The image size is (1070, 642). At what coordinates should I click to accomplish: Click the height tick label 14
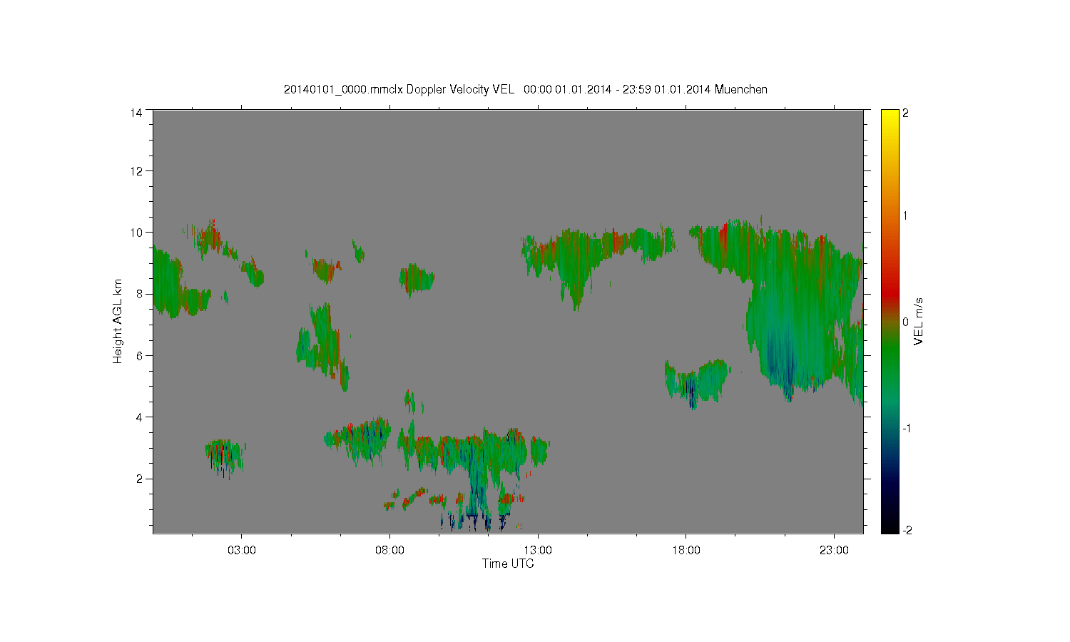136,113
